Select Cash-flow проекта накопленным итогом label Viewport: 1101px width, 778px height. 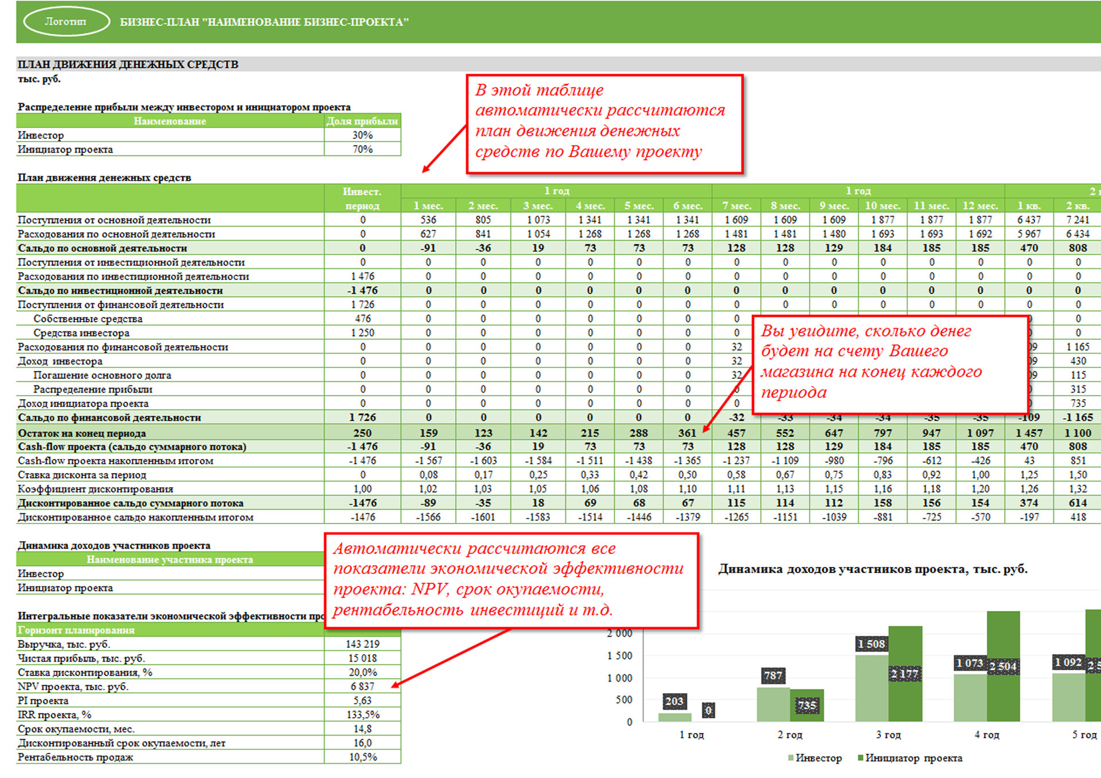tap(115, 460)
